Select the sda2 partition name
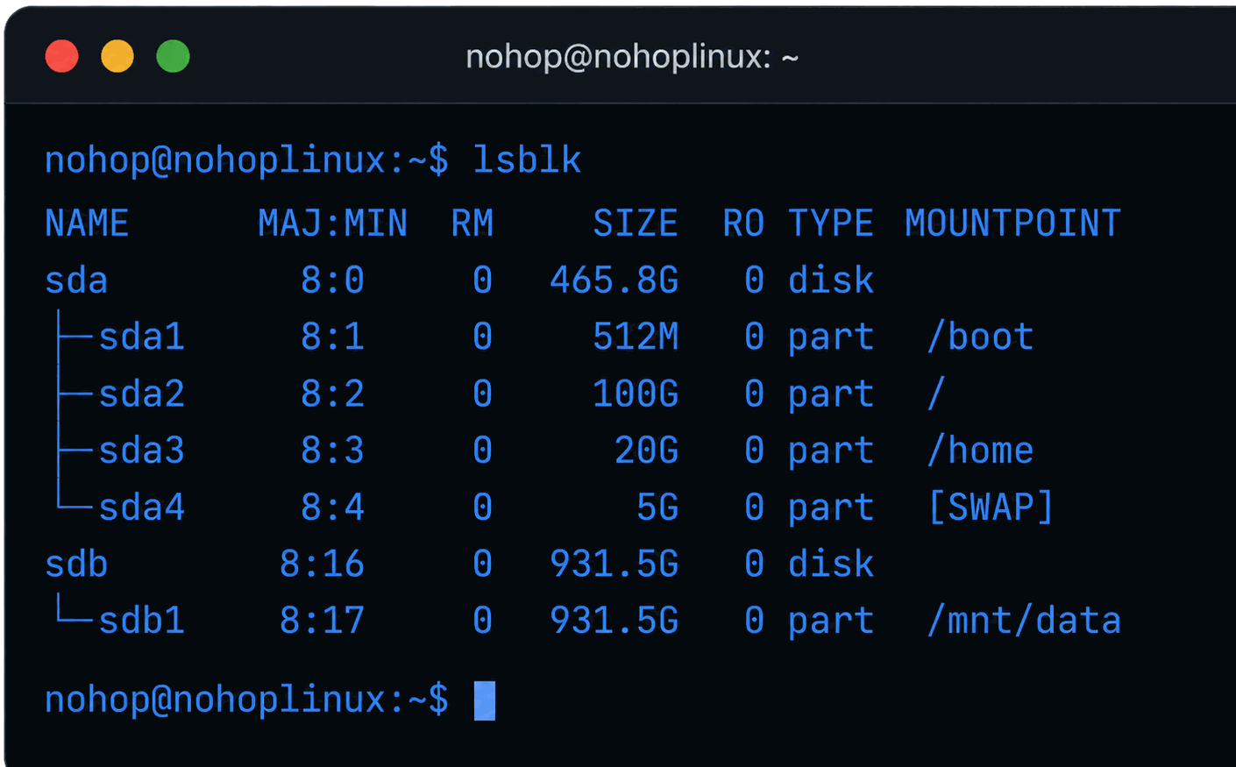The height and width of the screenshot is (767, 1236). (142, 394)
